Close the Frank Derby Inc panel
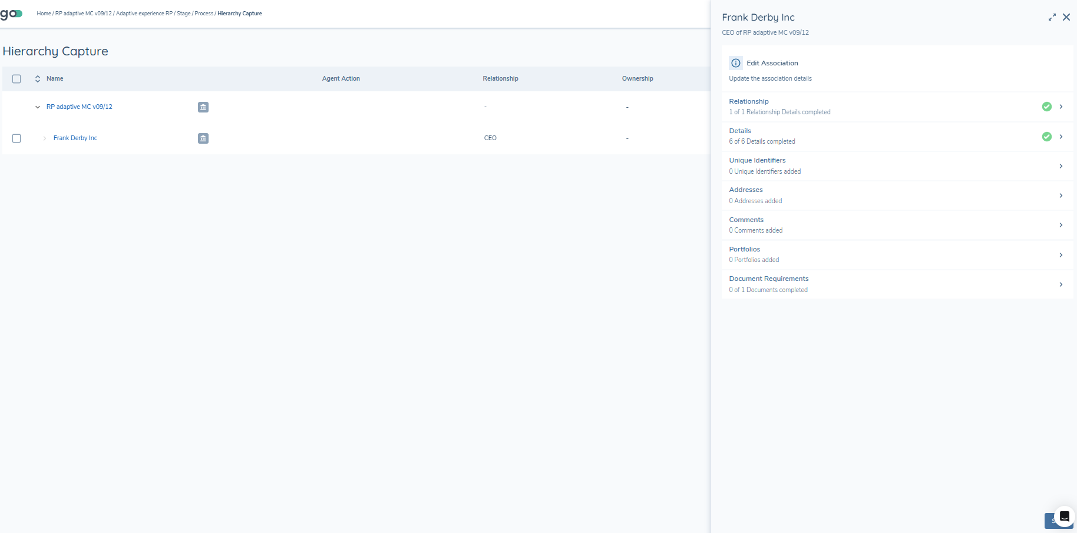The image size is (1077, 533). click(x=1066, y=18)
